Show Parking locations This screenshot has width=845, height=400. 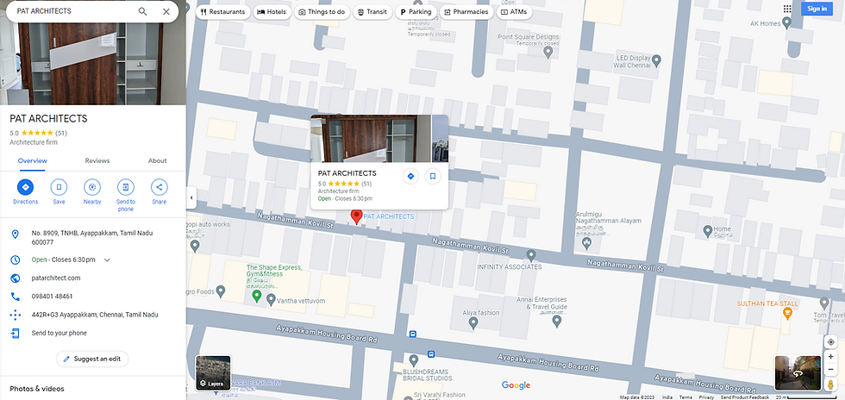coord(416,12)
